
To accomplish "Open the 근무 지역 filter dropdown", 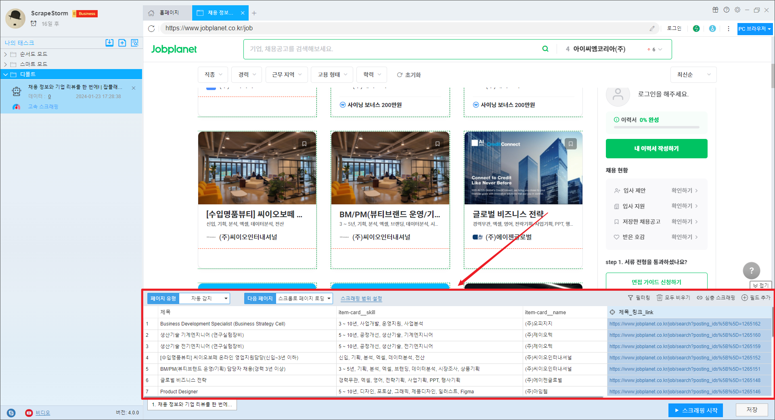I will pyautogui.click(x=287, y=75).
